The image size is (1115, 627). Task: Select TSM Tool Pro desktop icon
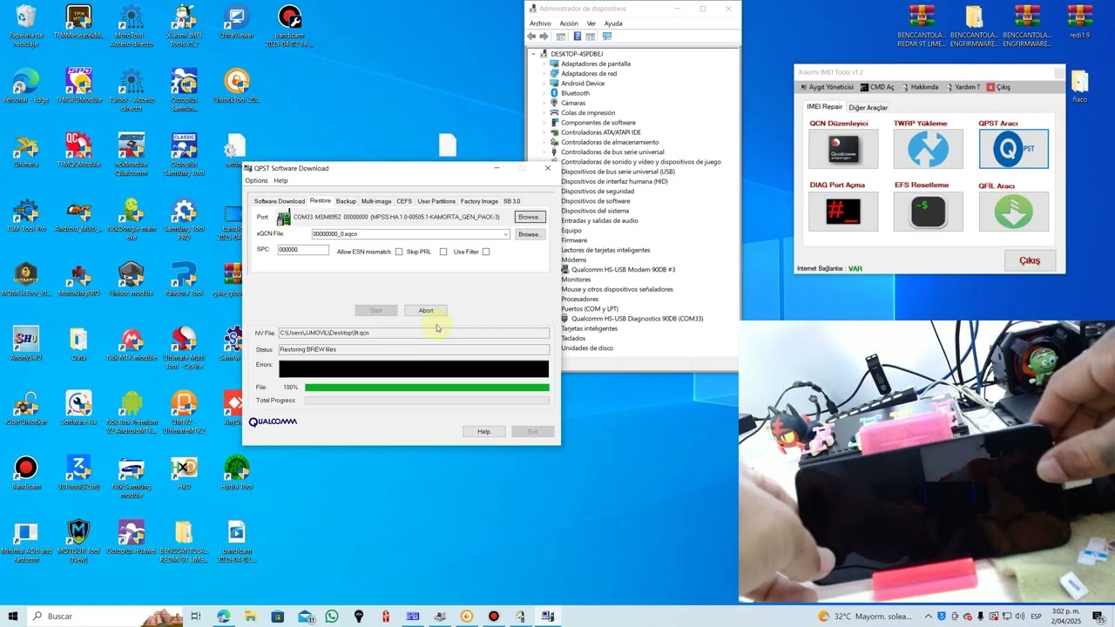tap(26, 216)
